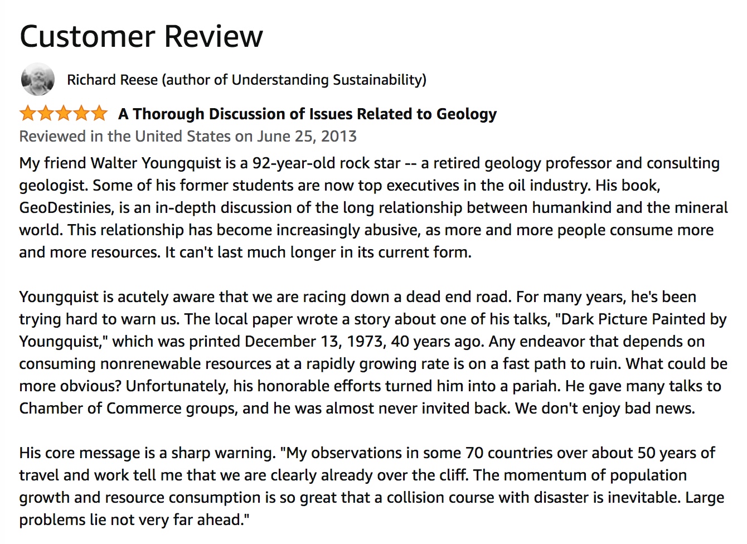747x544 pixels.
Task: Click the paragraph starting 'Youngquist is acutely aware'
Action: coord(373,352)
